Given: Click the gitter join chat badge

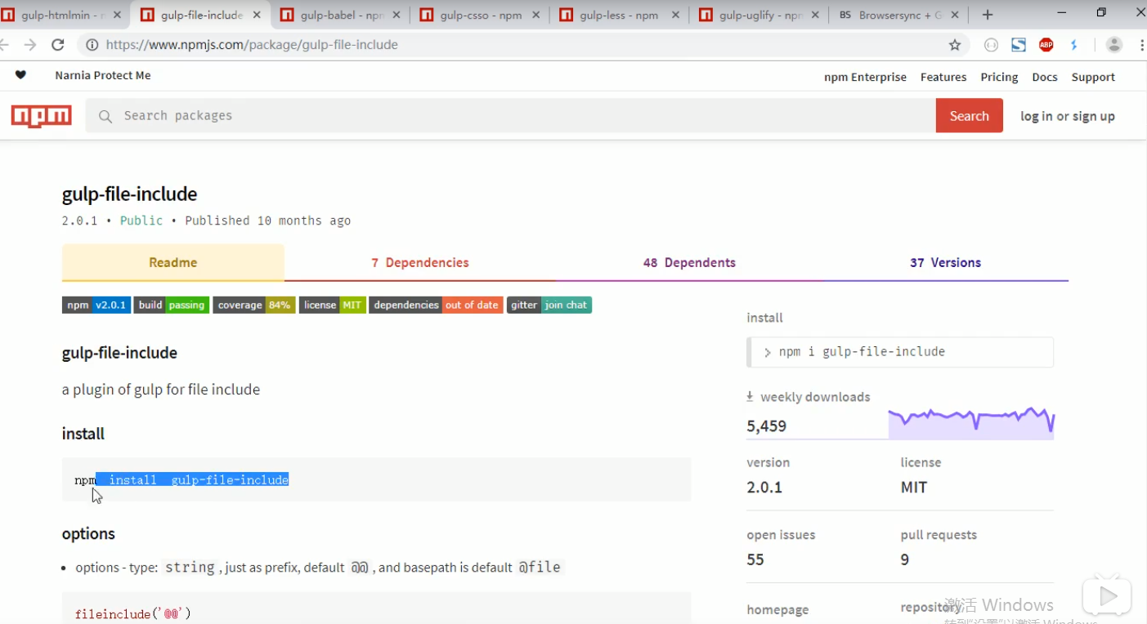Looking at the screenshot, I should pos(549,305).
